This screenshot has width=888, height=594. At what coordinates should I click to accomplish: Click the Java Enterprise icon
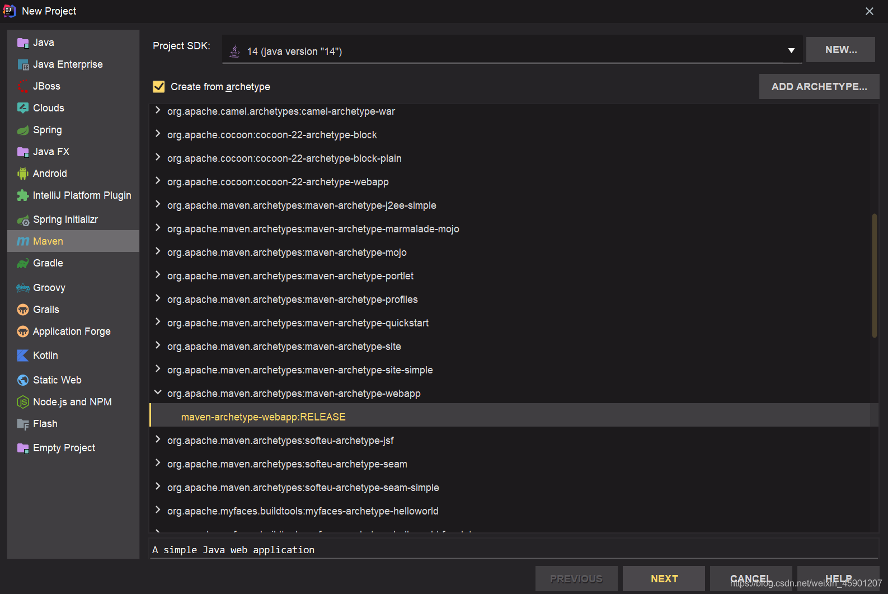(x=23, y=64)
